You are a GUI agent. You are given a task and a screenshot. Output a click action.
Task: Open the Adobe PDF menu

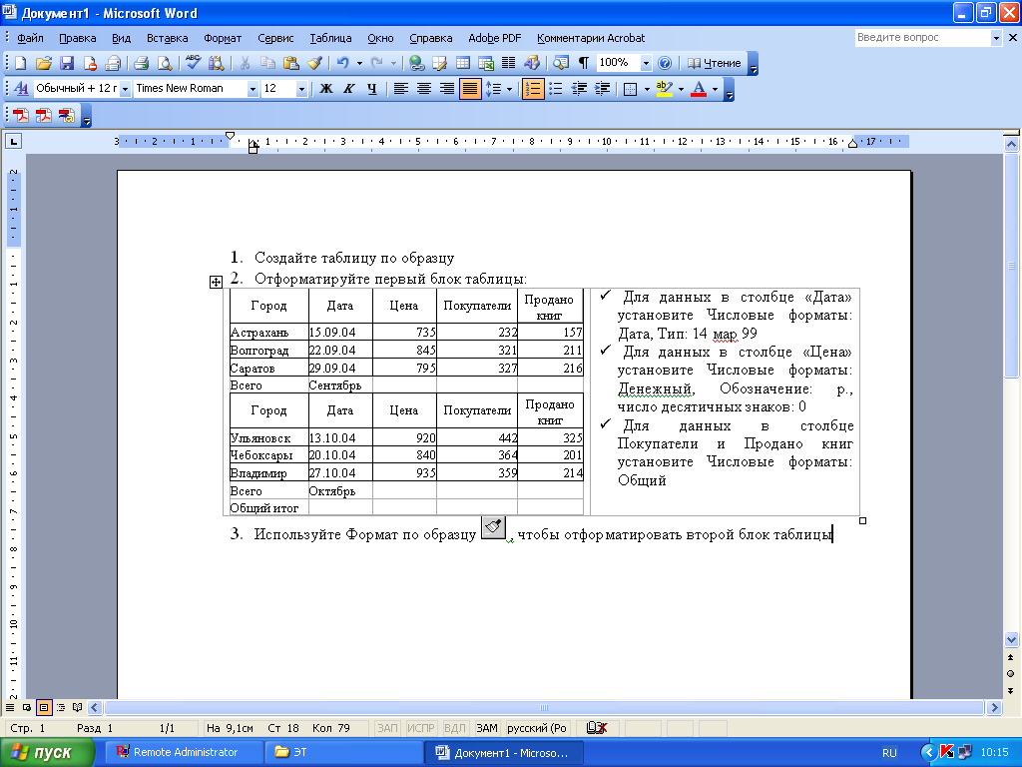(x=495, y=38)
